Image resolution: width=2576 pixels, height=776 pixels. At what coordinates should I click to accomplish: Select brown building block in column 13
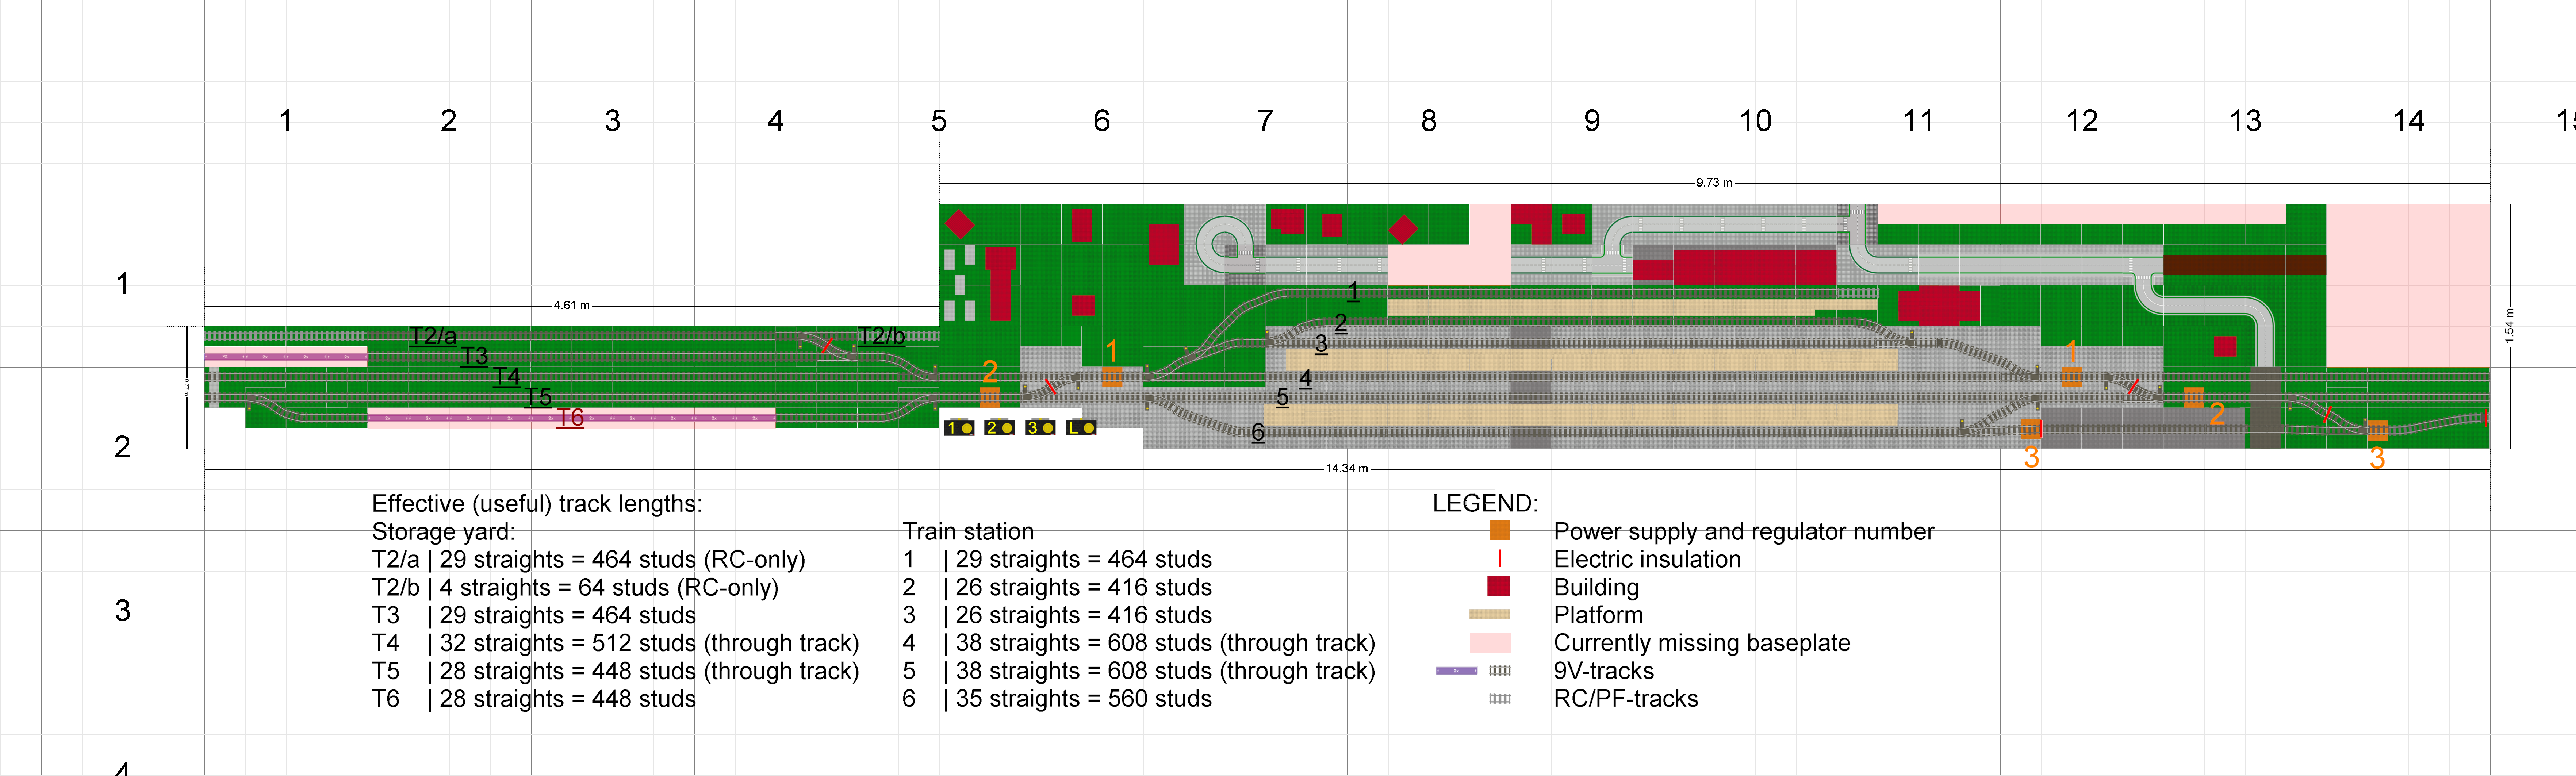tap(2244, 265)
